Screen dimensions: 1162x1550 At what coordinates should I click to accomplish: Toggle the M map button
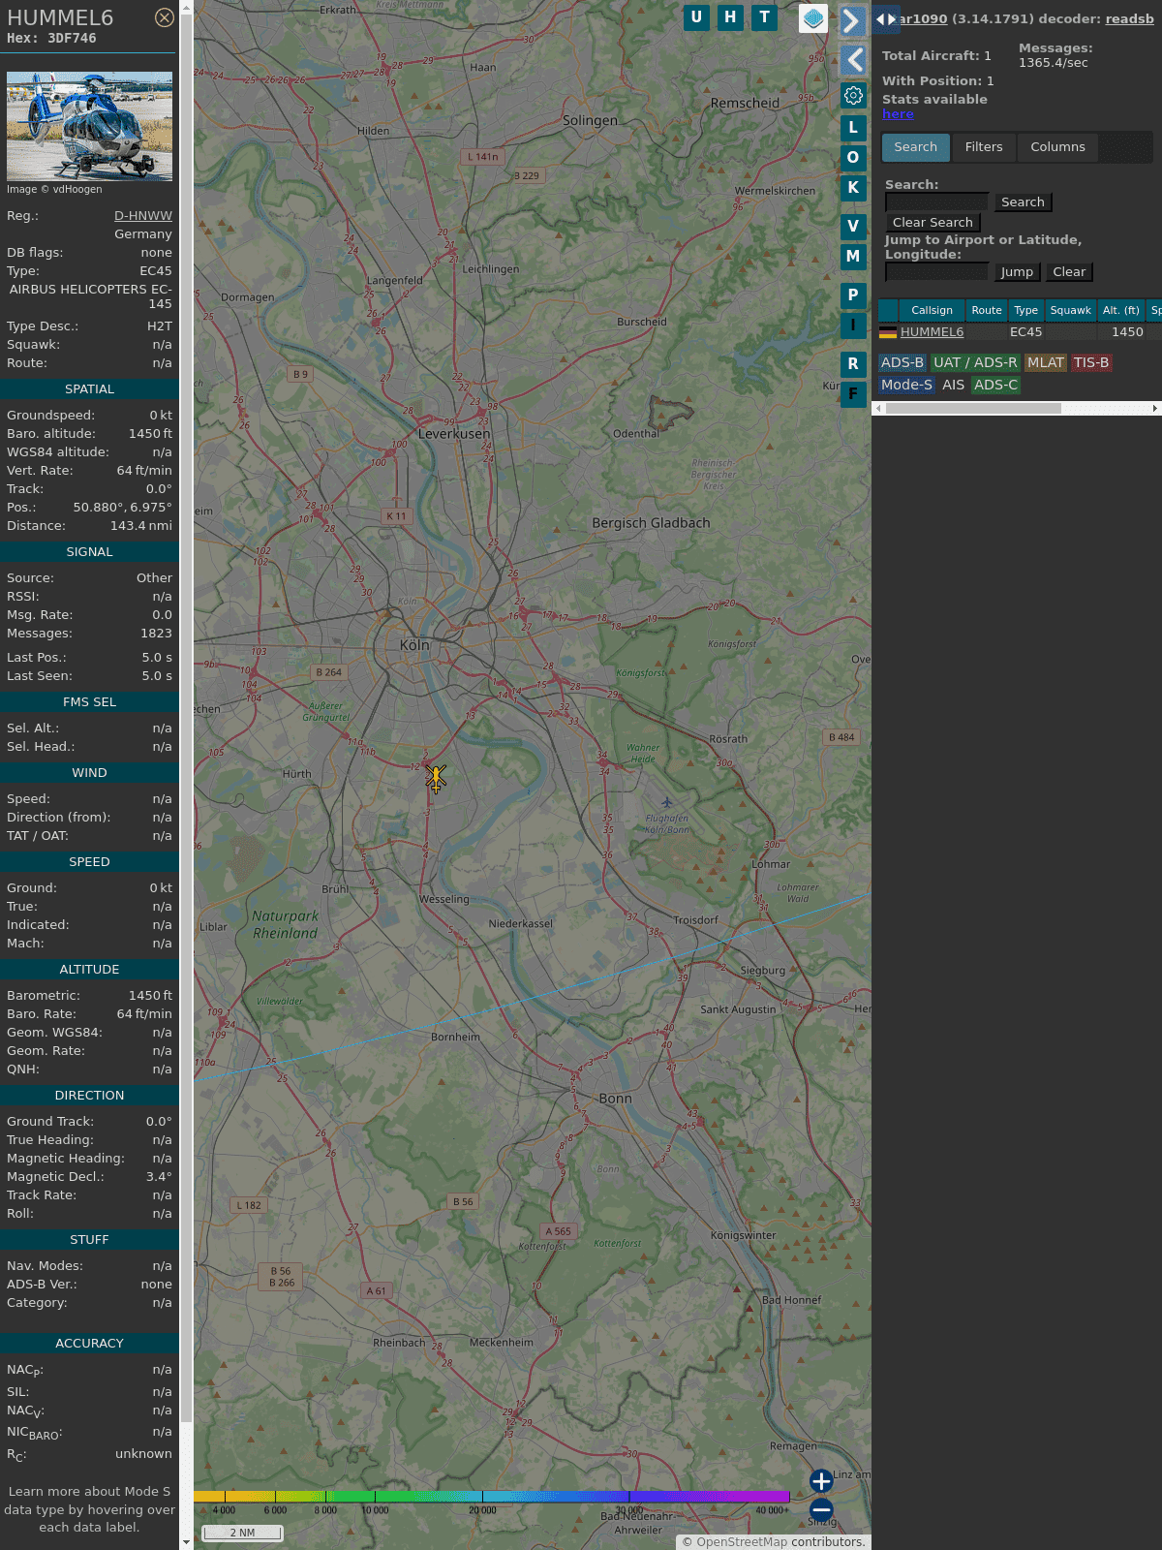[853, 257]
